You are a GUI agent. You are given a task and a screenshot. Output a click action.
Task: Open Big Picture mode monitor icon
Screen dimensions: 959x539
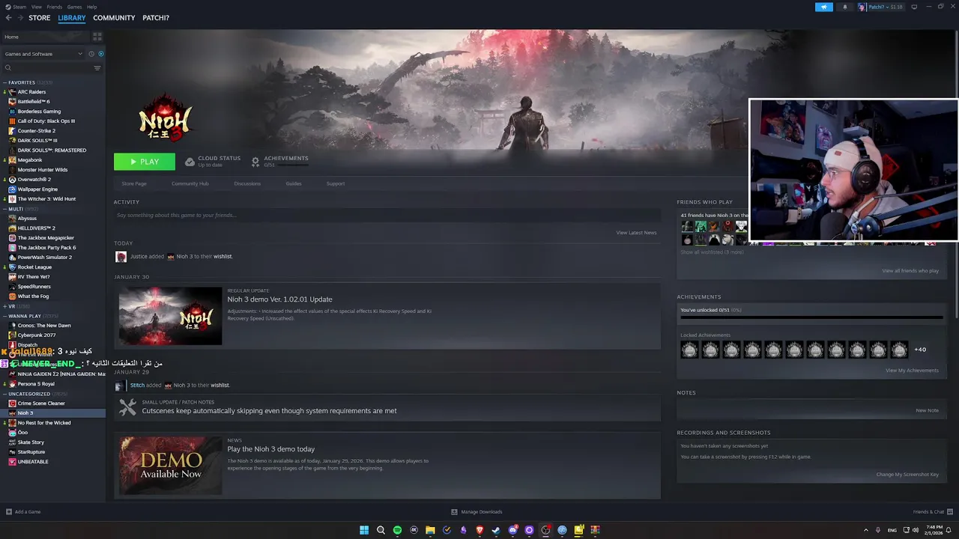click(x=914, y=7)
